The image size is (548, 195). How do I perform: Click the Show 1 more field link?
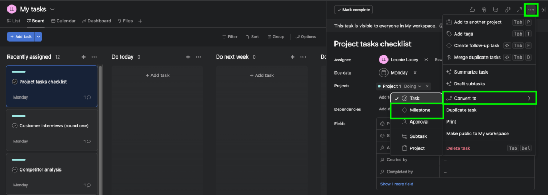click(x=397, y=184)
